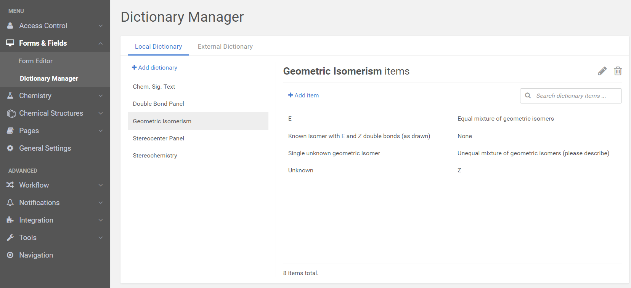631x288 pixels.
Task: Select the Stereocenter Panel dictionary
Action: [x=198, y=138]
